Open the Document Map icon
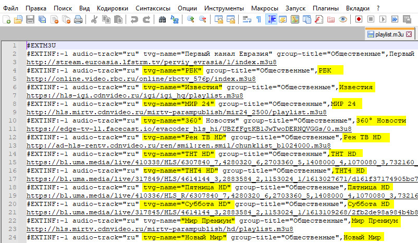The height and width of the screenshot is (243, 418). coord(295,19)
